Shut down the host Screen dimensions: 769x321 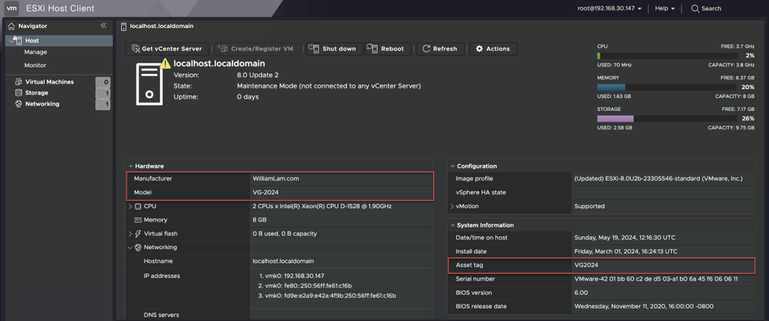coord(334,49)
